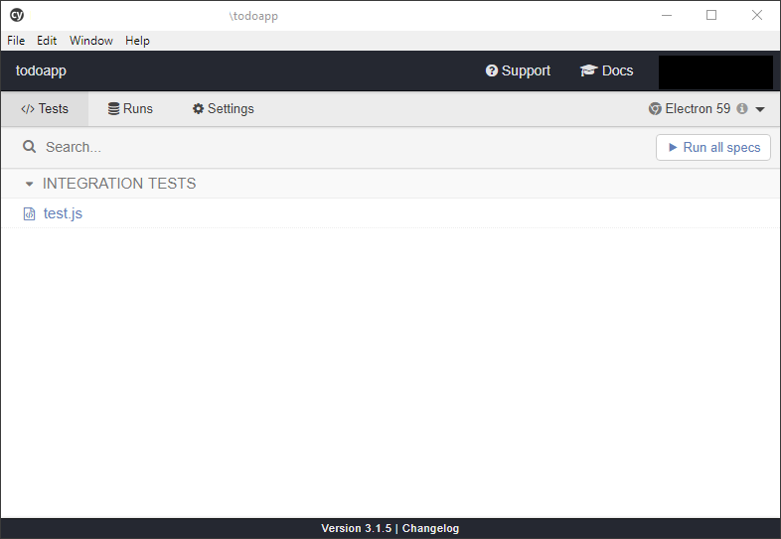Viewport: 781px width, 539px height.
Task: Switch to the Tests tab
Action: 45,109
